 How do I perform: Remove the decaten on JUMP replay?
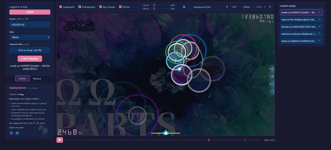[x=319, y=27]
